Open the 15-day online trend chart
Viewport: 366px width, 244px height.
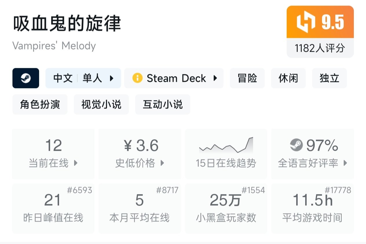pos(226,145)
